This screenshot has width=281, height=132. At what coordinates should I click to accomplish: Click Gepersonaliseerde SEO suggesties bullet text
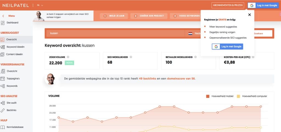tap(228, 38)
